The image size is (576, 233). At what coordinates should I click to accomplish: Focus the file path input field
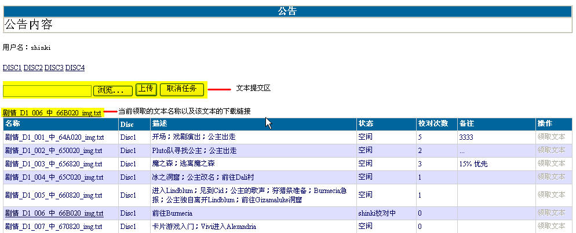coord(48,90)
